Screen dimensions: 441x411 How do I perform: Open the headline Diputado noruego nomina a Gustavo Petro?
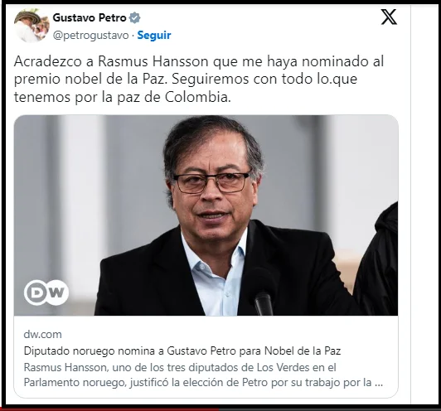pyautogui.click(x=182, y=351)
